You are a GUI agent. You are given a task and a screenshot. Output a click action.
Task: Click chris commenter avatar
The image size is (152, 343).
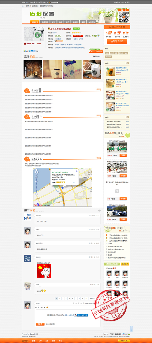coord(27,231)
